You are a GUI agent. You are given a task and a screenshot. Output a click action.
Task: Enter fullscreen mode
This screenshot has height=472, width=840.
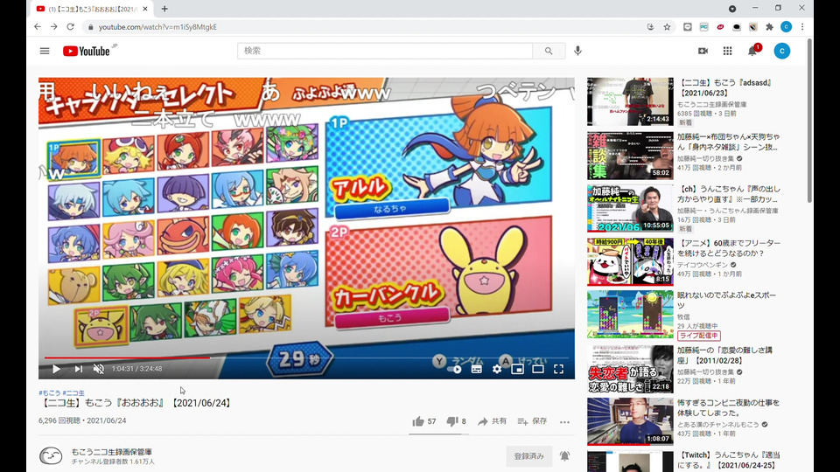coord(558,369)
